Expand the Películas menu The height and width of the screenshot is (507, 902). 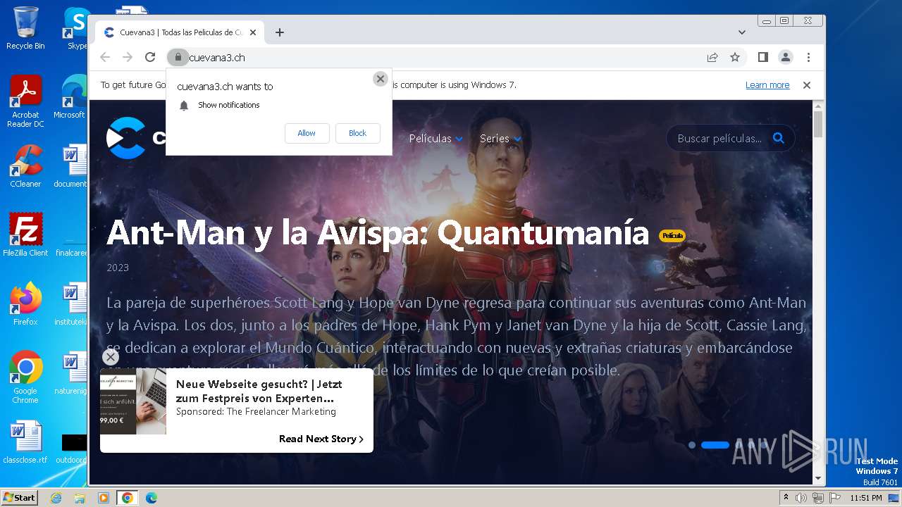(x=435, y=139)
